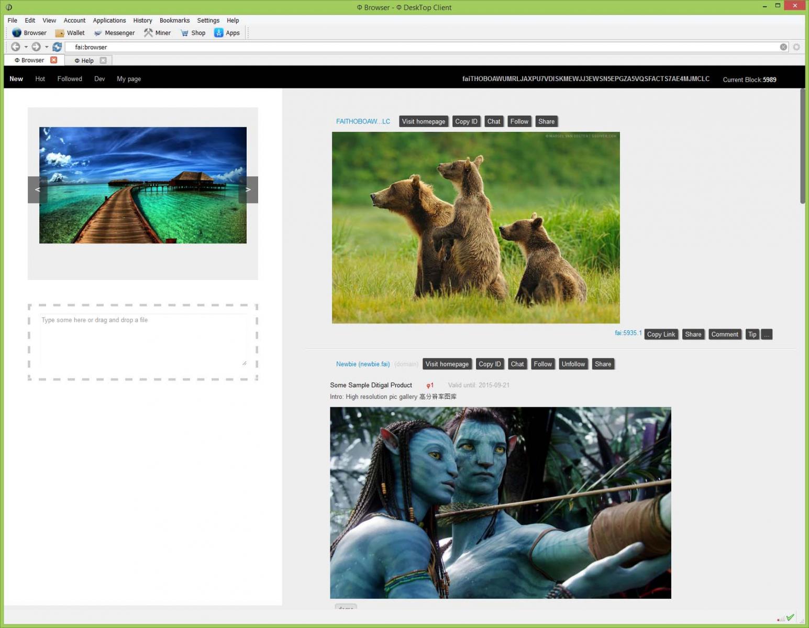Expand the back history dropdown arrow
809x628 pixels.
pyautogui.click(x=26, y=47)
